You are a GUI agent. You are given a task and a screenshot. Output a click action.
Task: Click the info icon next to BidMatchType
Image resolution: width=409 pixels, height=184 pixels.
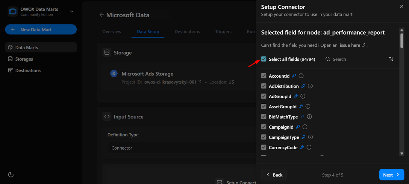point(310,116)
